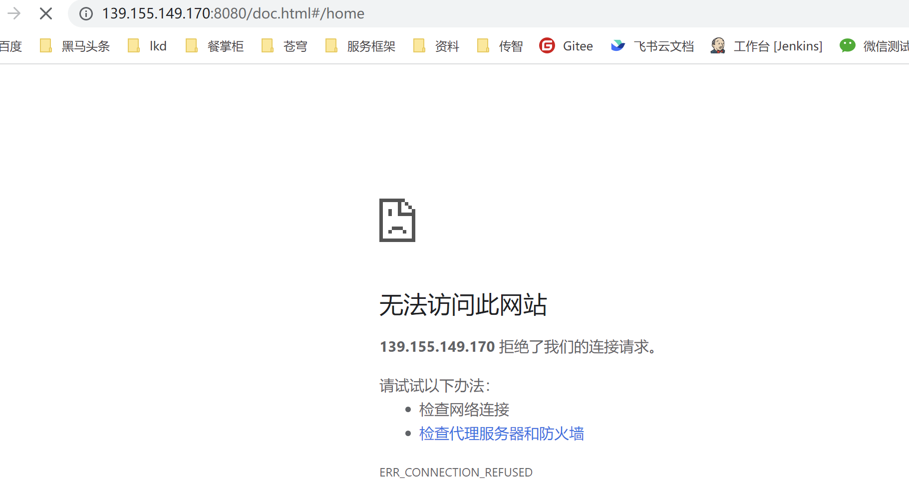Screen dimensions: 909x487
Task: Expand the 传智 bookmark folder
Action: (x=500, y=46)
